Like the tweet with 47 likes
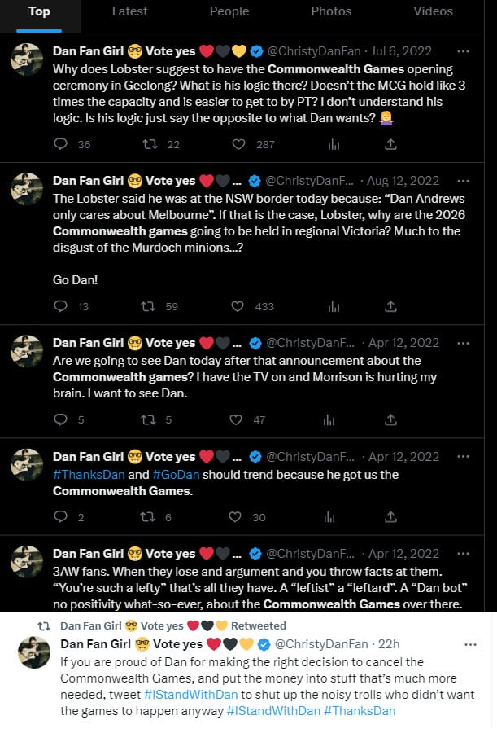 [236, 419]
